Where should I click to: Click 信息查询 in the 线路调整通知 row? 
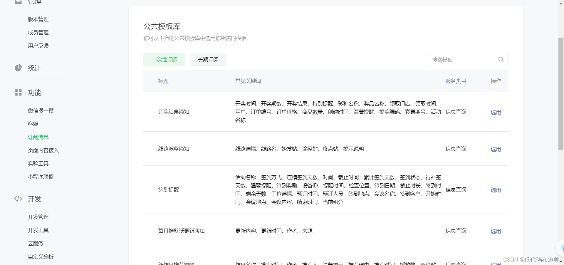tap(456, 149)
